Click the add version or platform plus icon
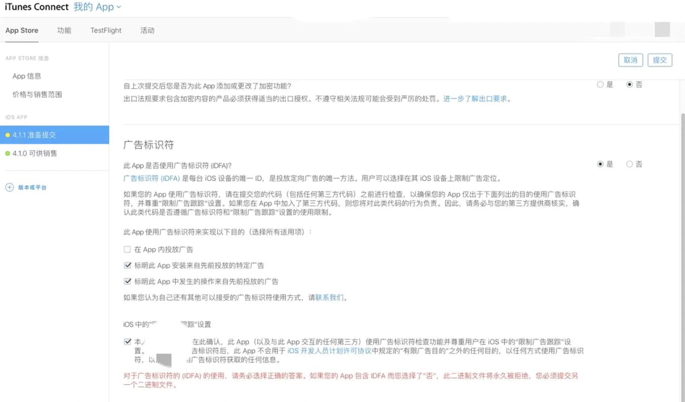 coord(10,187)
